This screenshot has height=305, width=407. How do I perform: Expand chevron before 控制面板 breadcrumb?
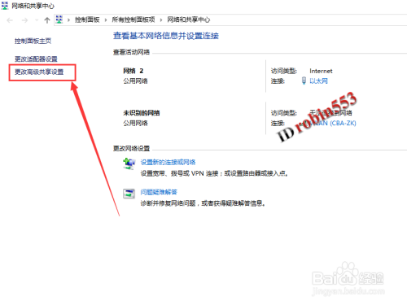68,20
